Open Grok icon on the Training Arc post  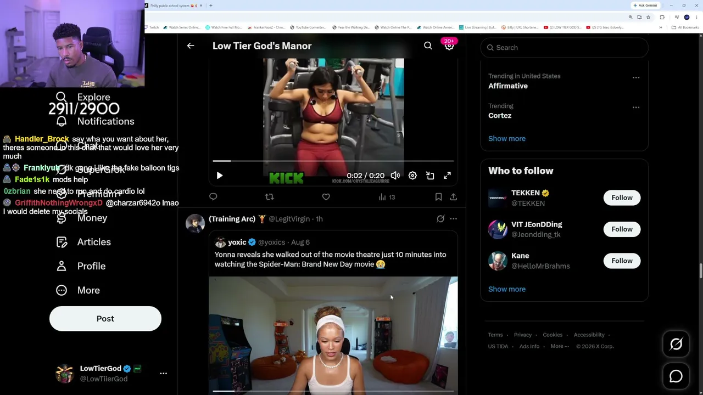[440, 219]
